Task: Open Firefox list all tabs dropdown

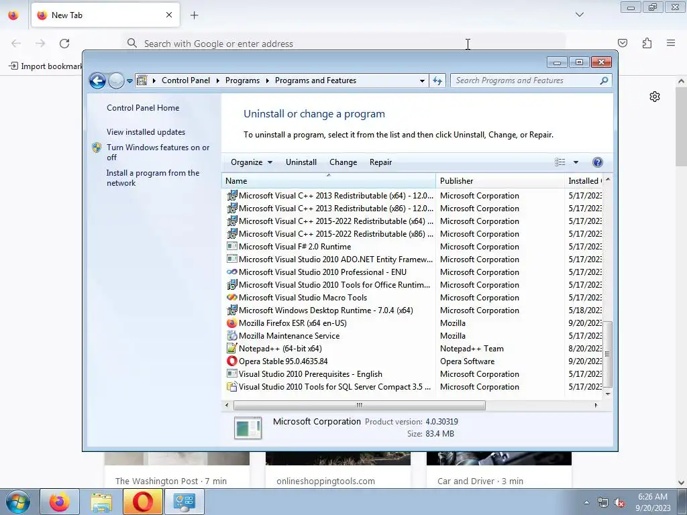Action: click(579, 15)
